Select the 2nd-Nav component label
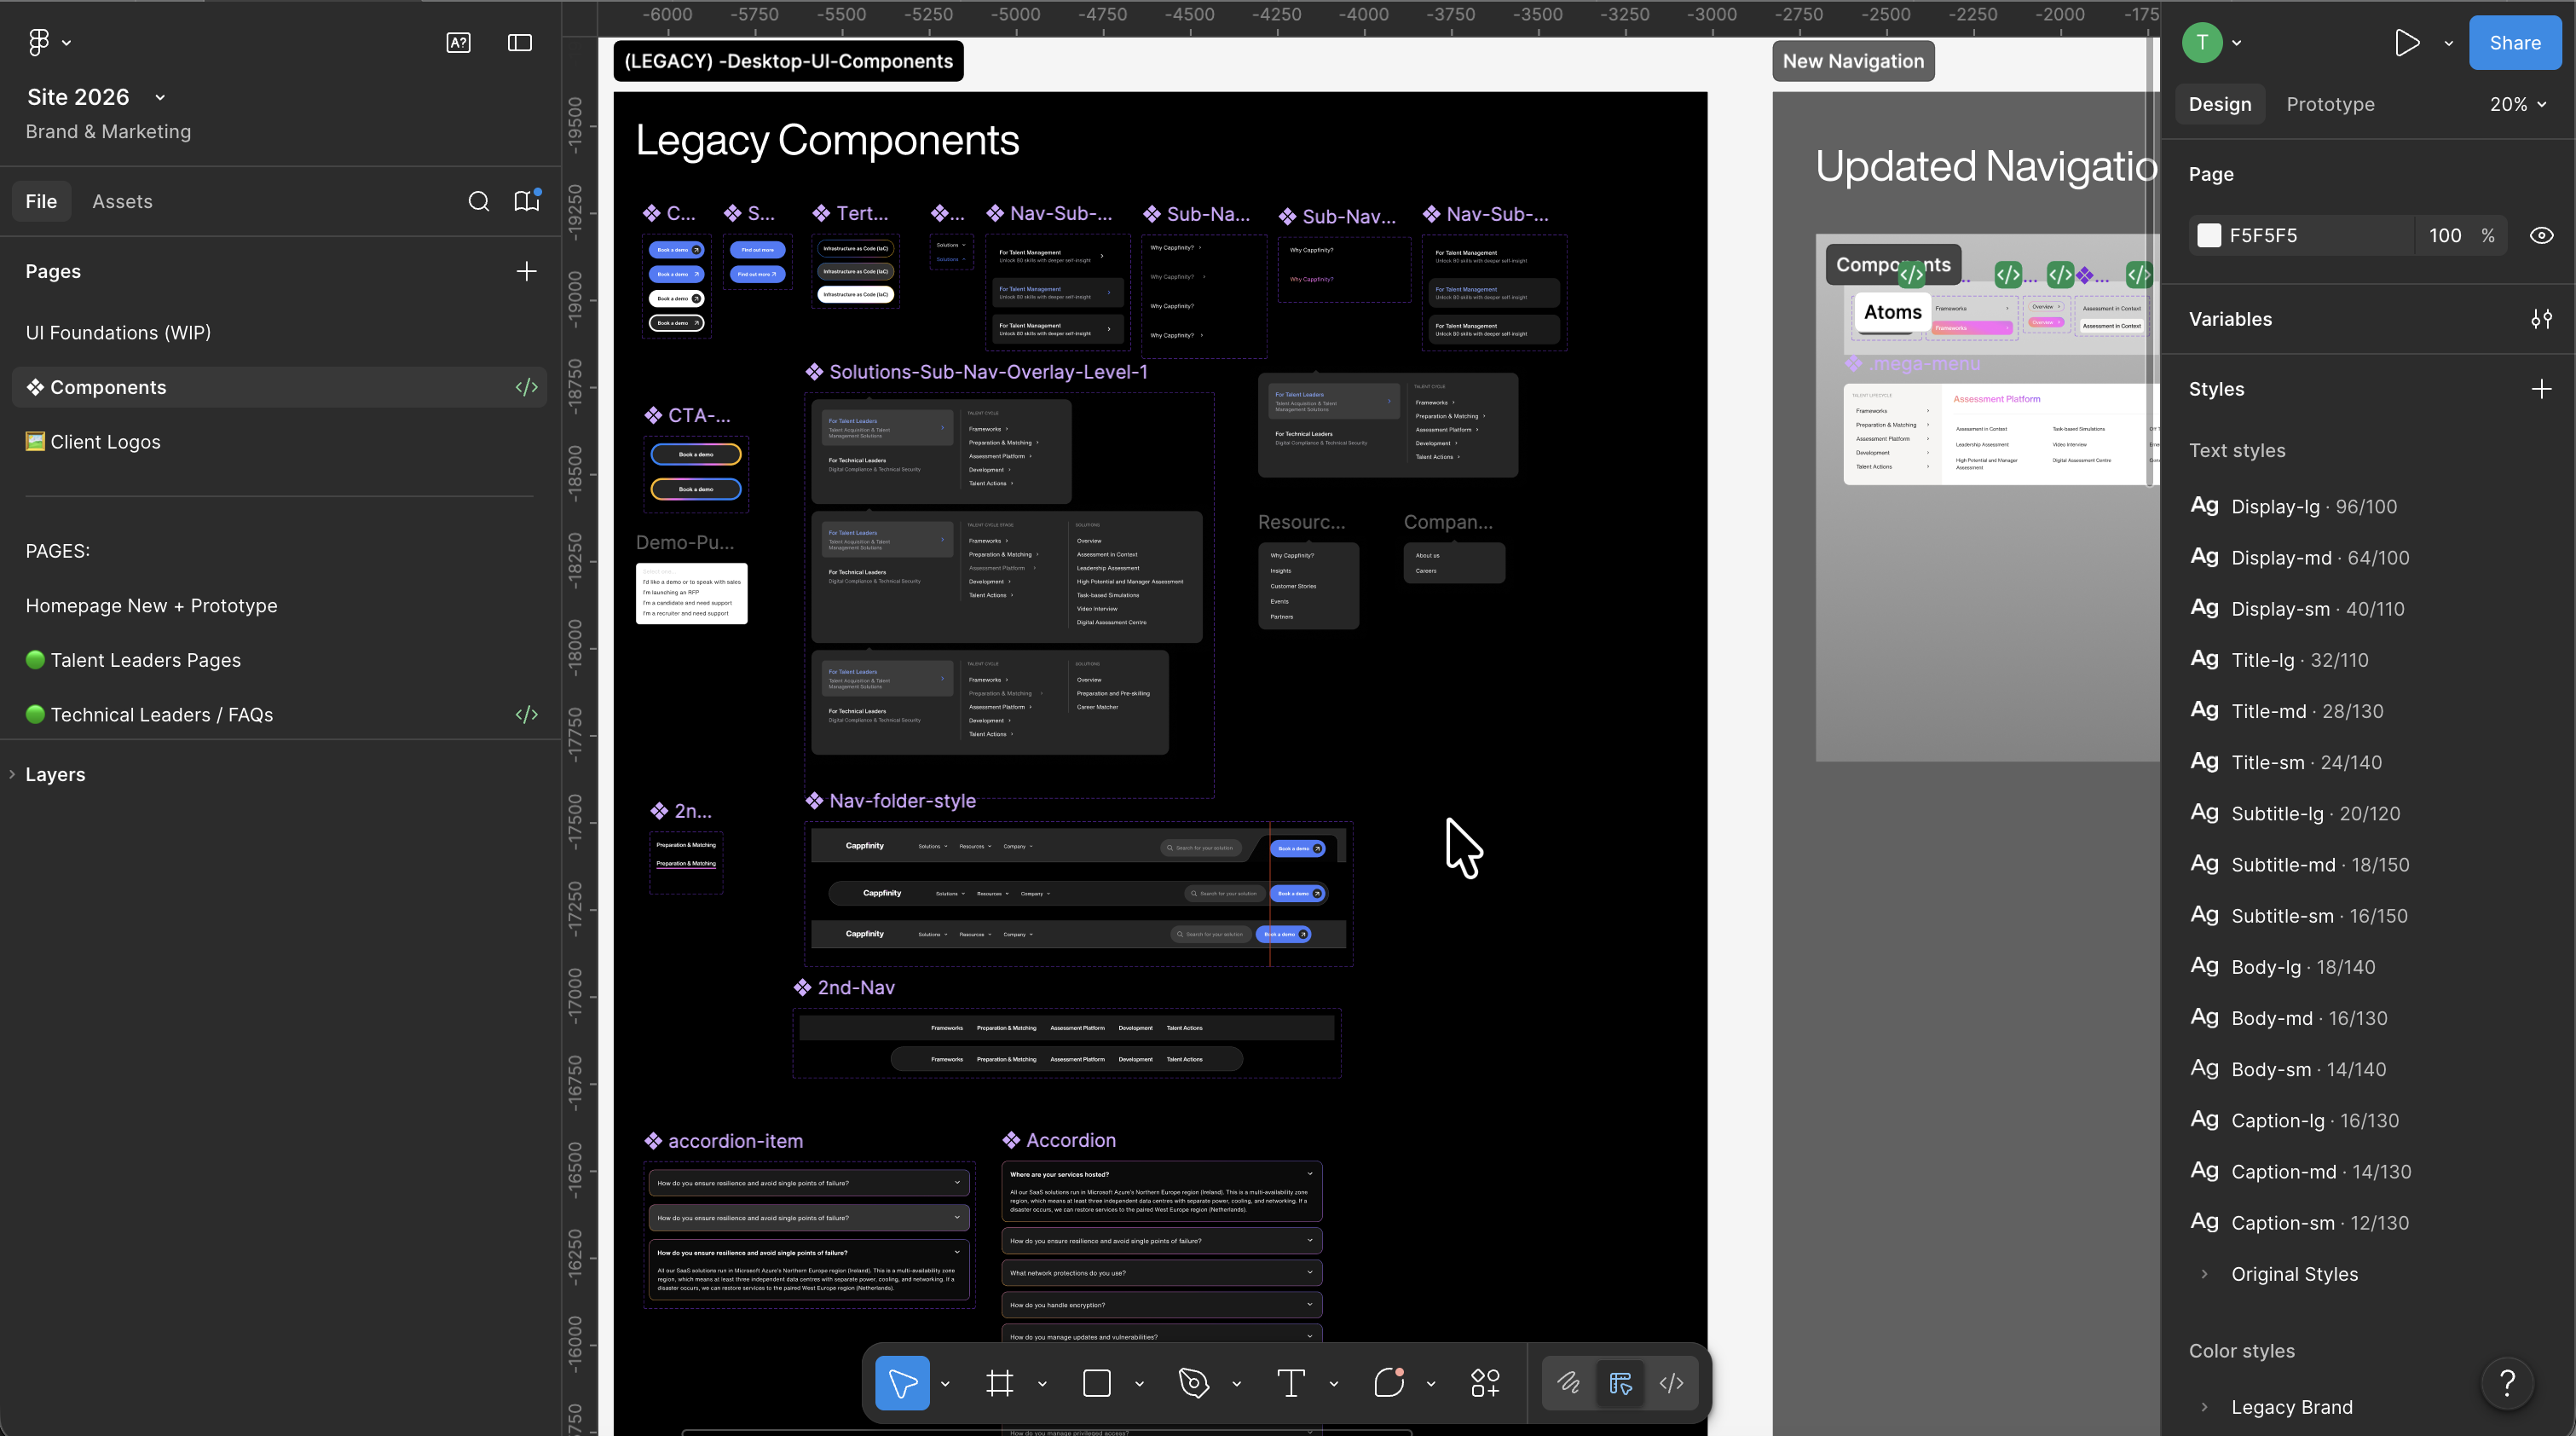This screenshot has height=1436, width=2576. coord(844,987)
